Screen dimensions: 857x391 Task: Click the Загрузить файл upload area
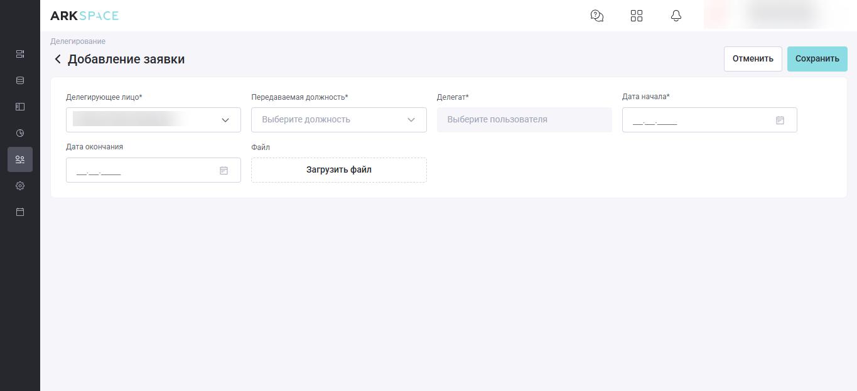pyautogui.click(x=339, y=170)
